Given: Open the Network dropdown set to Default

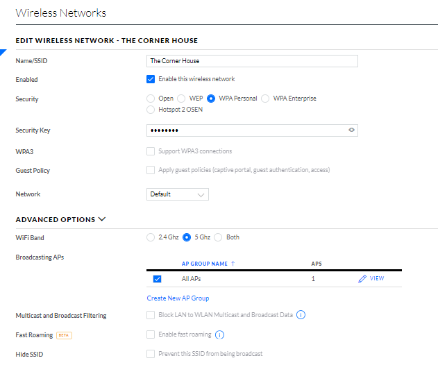Looking at the screenshot, I should coord(177,194).
